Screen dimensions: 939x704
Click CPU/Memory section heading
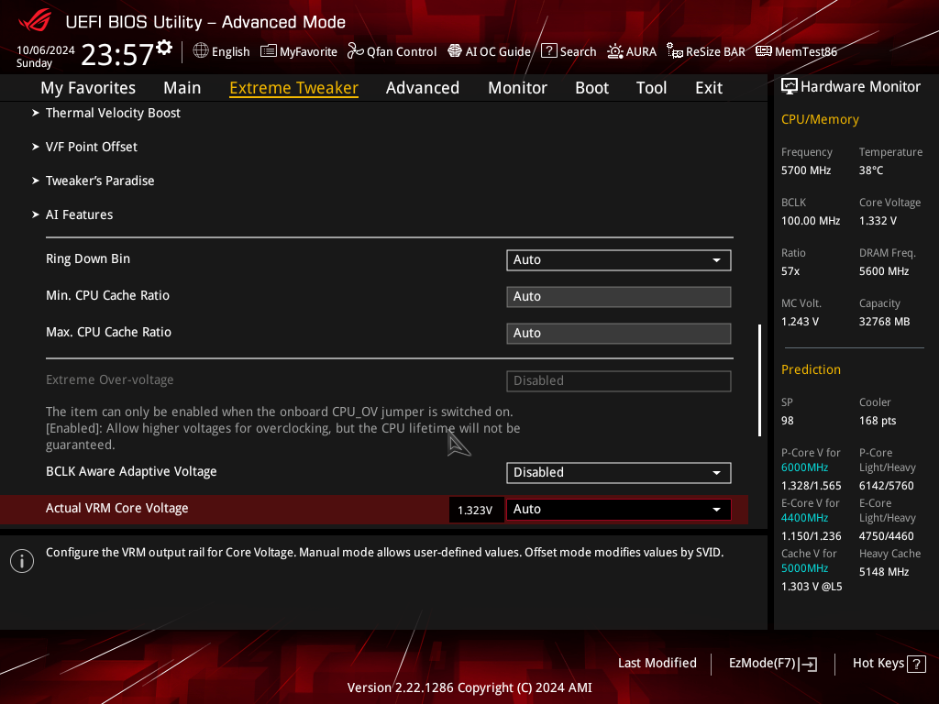coord(820,119)
